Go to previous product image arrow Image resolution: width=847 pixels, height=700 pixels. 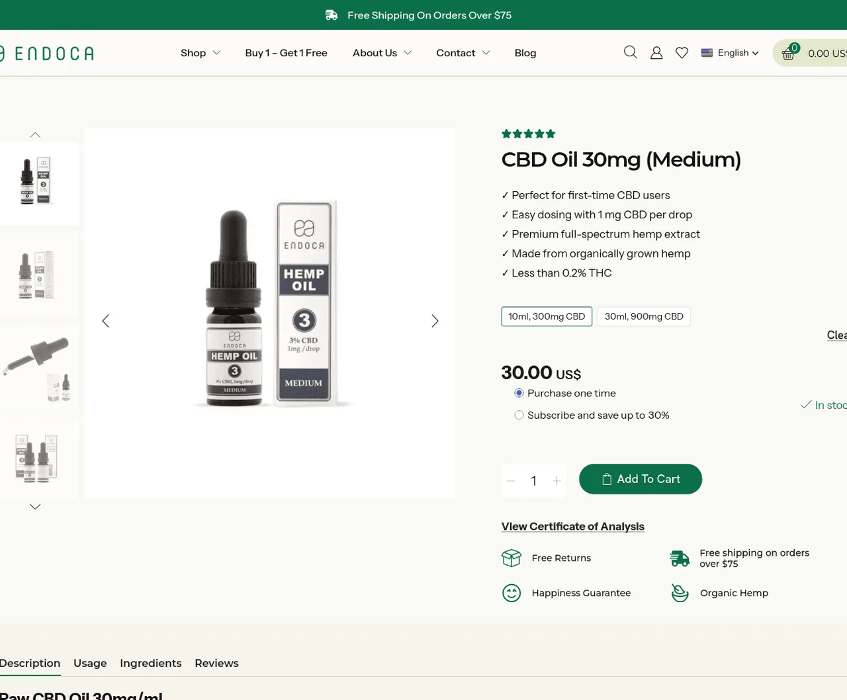105,321
